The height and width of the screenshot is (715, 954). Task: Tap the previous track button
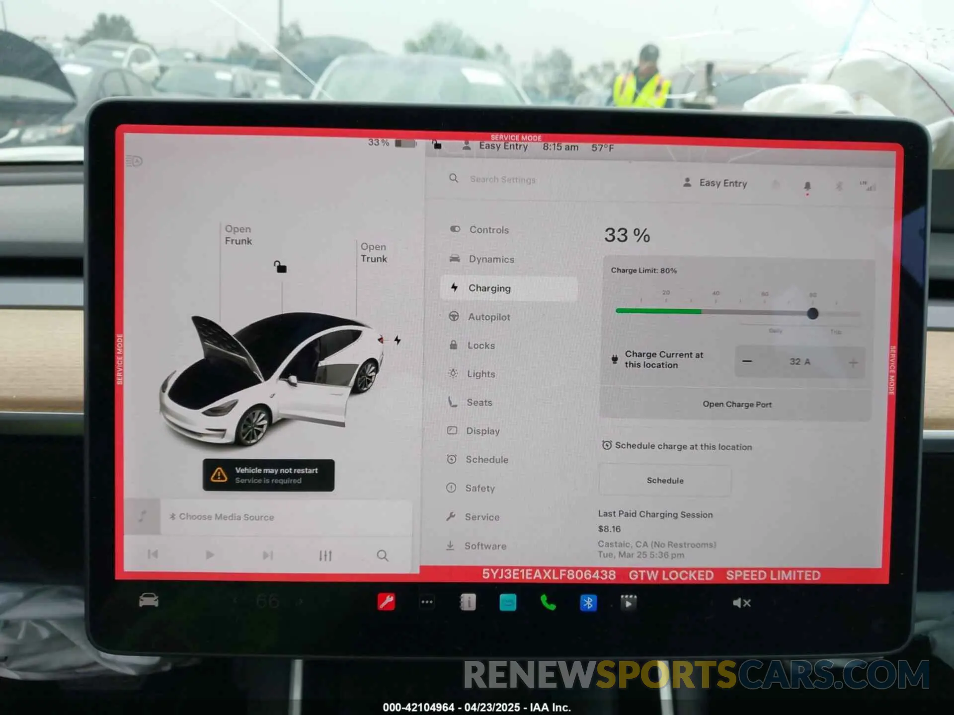153,554
